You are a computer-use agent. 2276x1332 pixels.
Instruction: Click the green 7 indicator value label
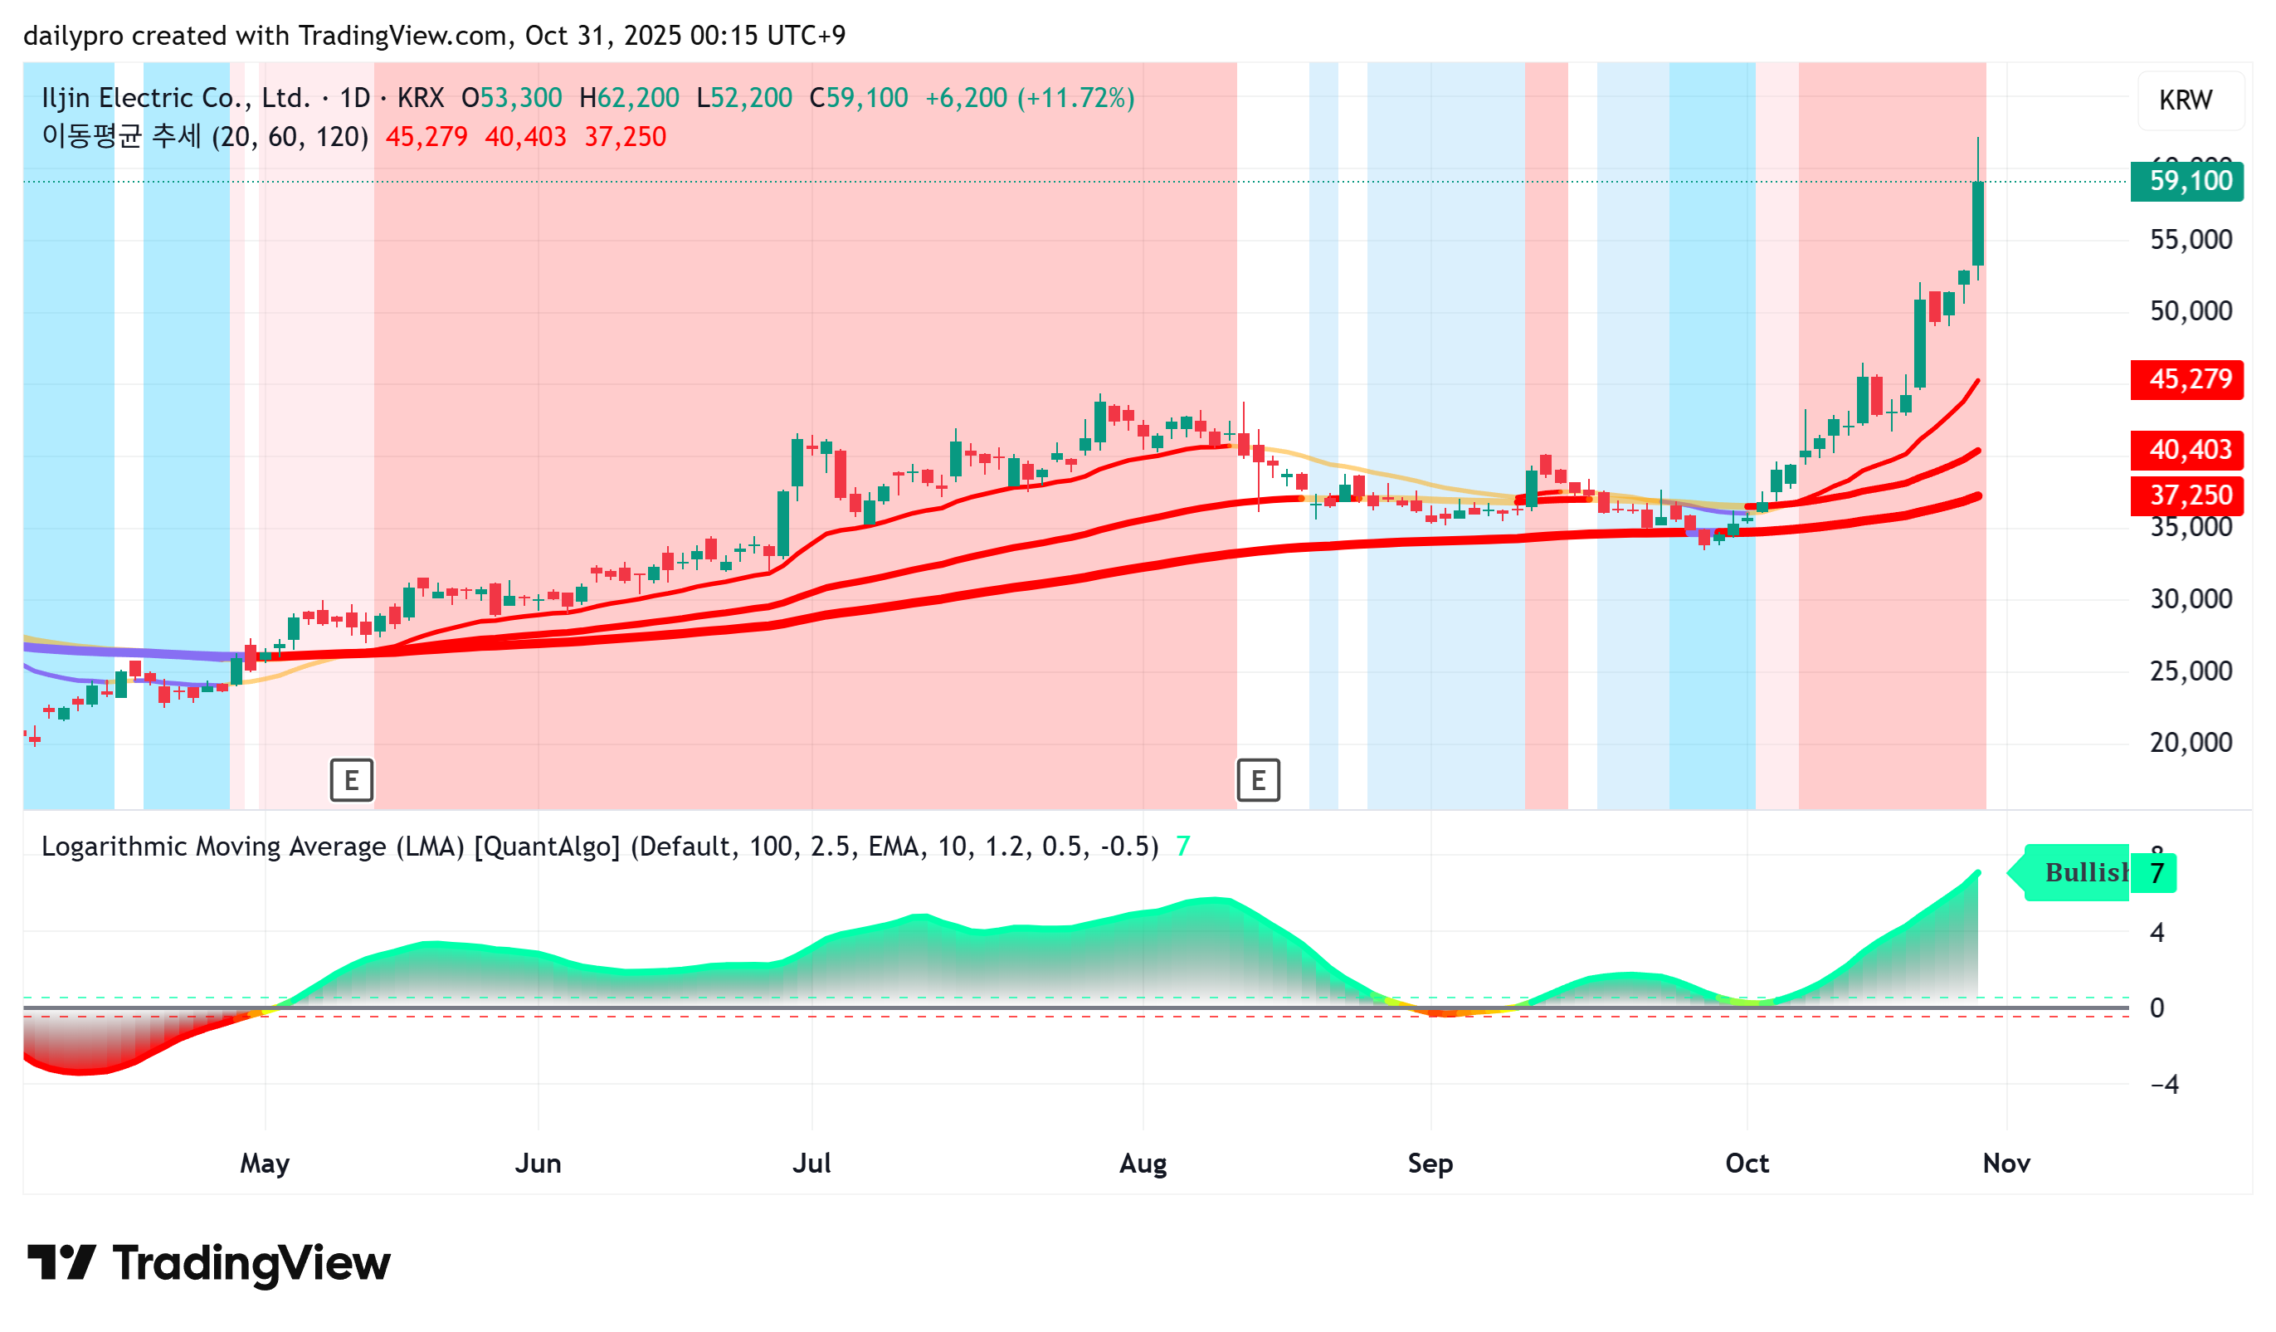(x=2157, y=873)
